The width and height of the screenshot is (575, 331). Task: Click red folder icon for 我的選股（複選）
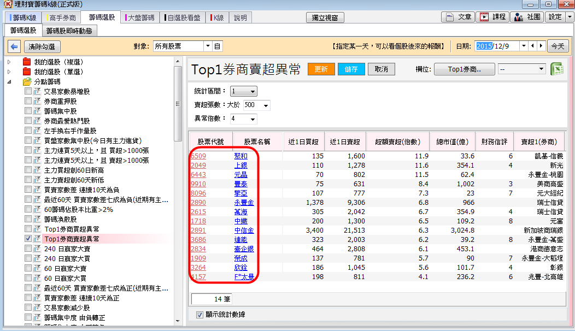27,62
